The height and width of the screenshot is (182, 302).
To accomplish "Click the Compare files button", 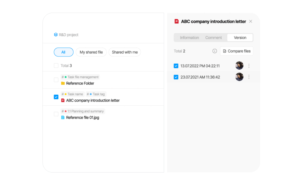I will (x=237, y=51).
